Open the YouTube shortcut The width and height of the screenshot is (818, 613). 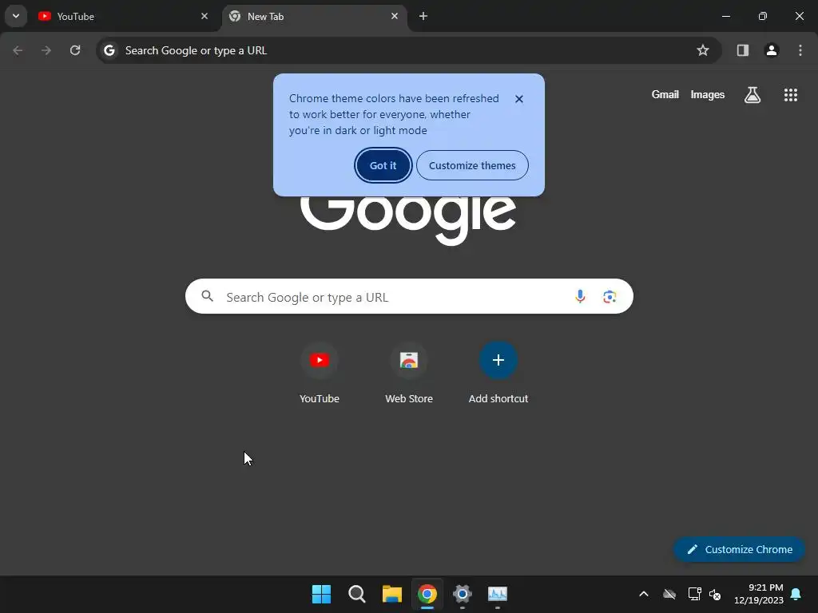[320, 374]
